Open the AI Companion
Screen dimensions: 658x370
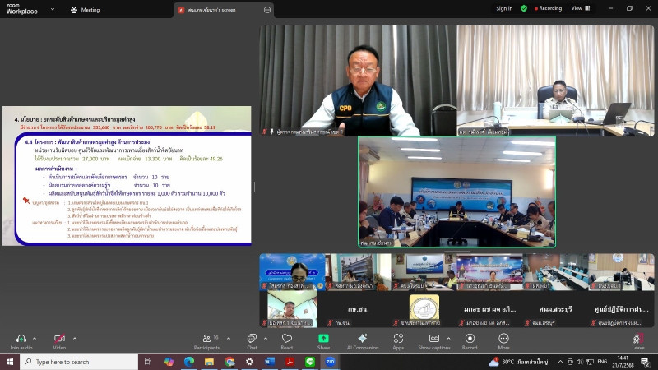point(362,338)
